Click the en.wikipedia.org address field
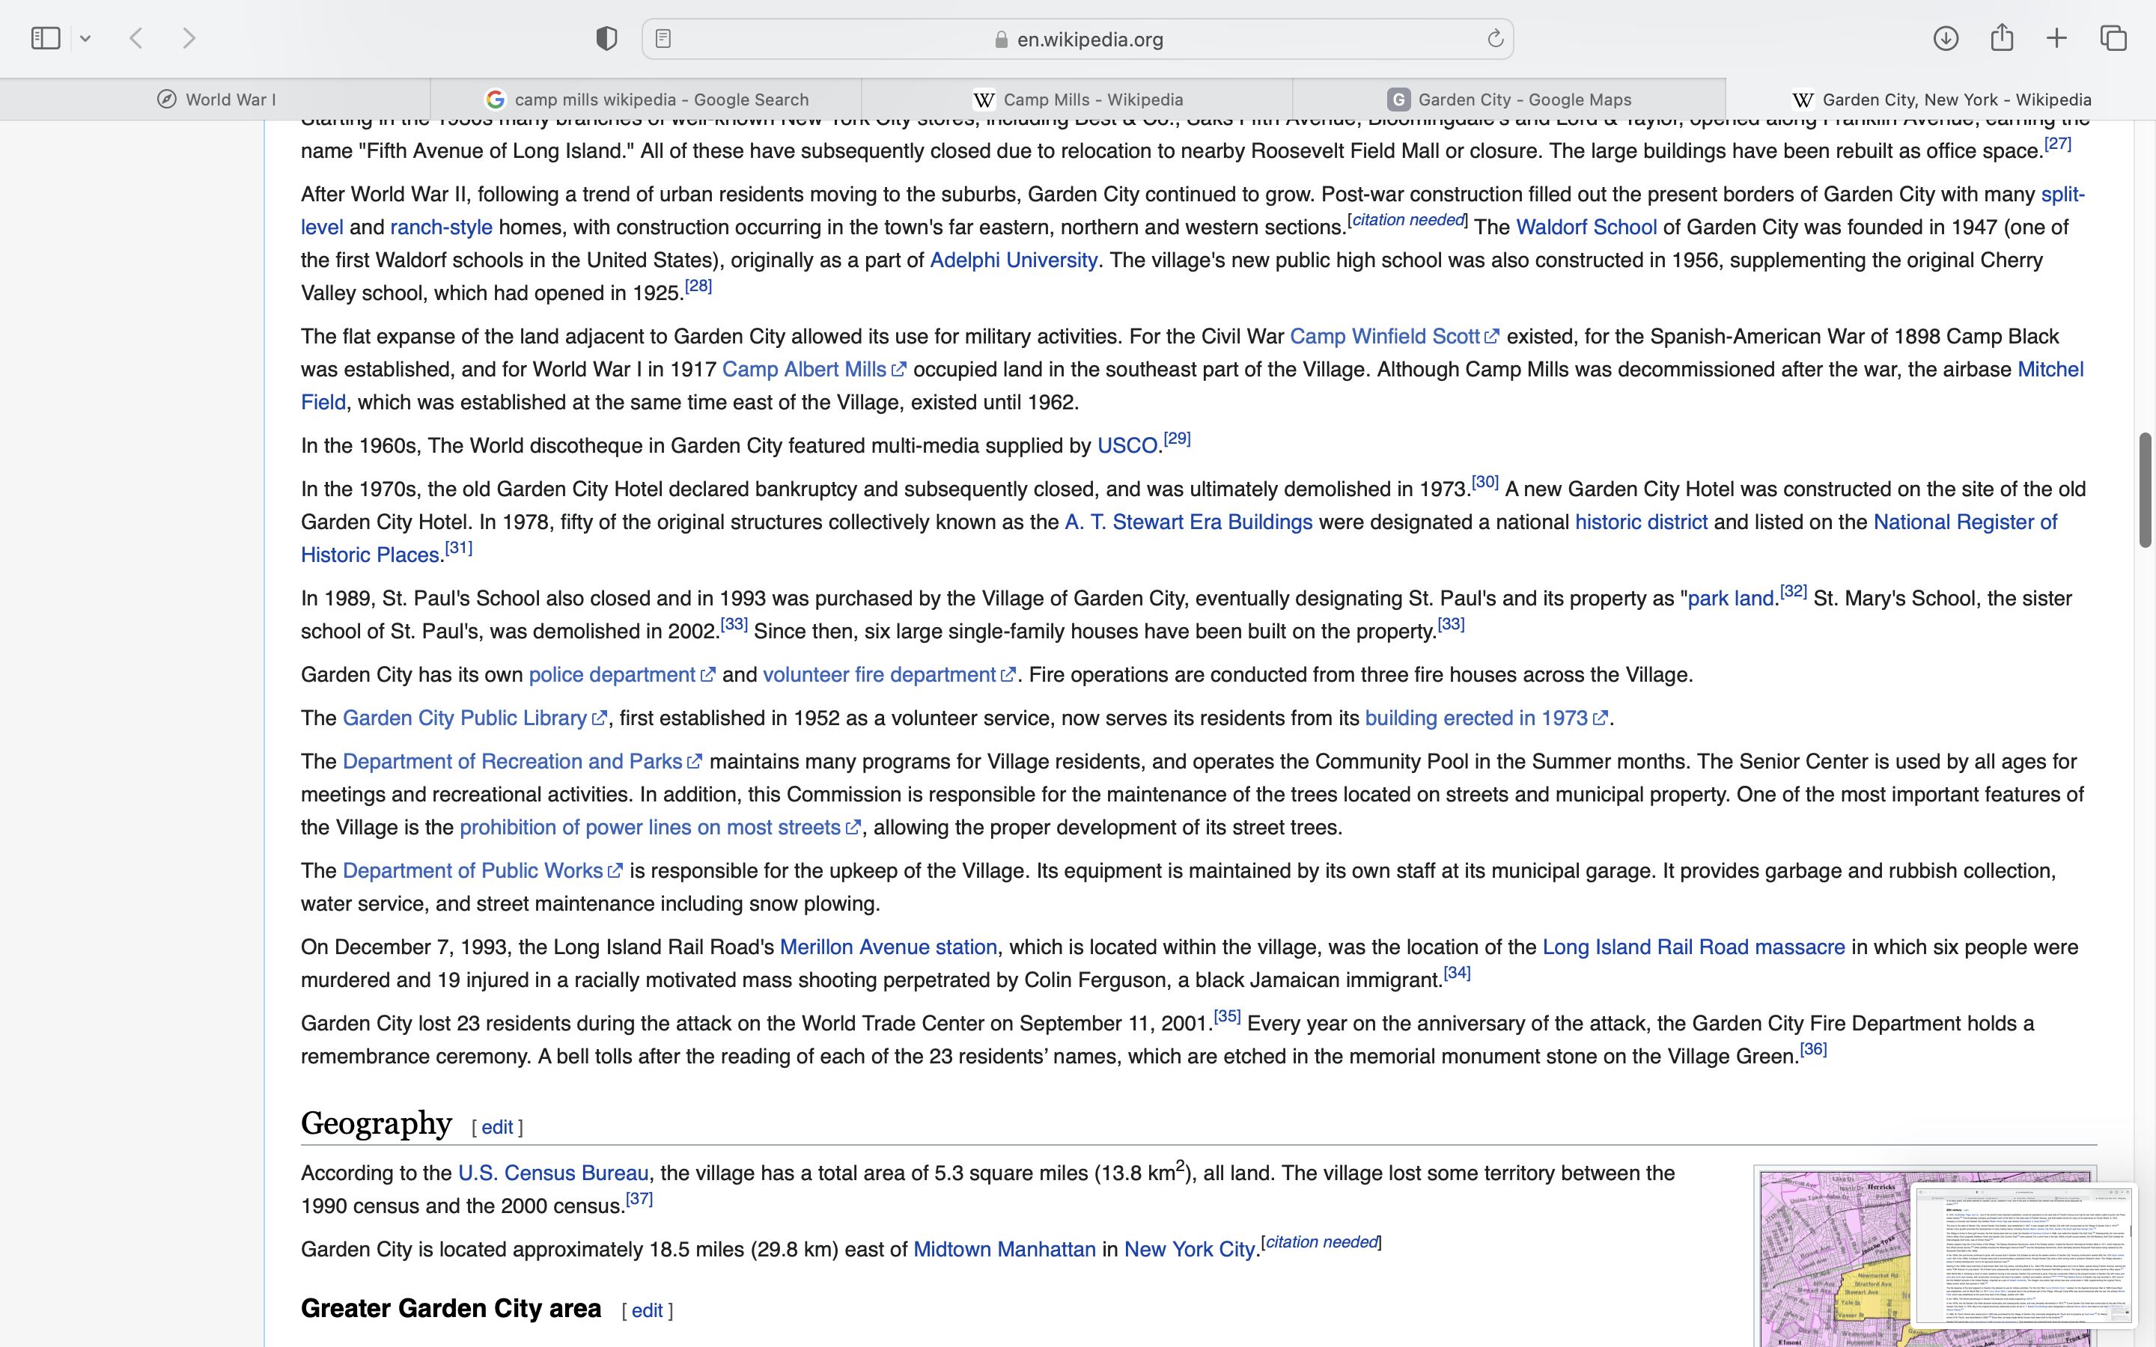2156x1347 pixels. tap(1078, 39)
